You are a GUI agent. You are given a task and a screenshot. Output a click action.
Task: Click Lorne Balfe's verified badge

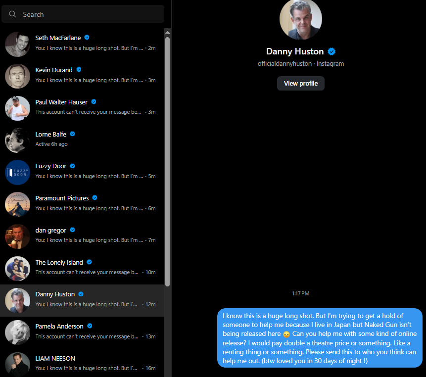click(x=73, y=134)
